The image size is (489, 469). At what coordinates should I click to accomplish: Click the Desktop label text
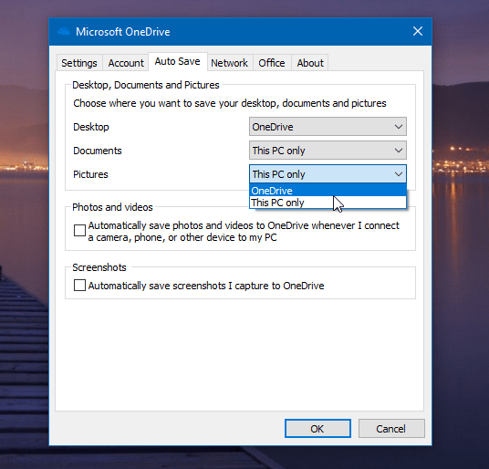pyautogui.click(x=91, y=127)
